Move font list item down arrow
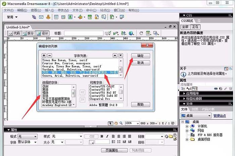Viewport: 235px width, 156px height. [x=121, y=55]
